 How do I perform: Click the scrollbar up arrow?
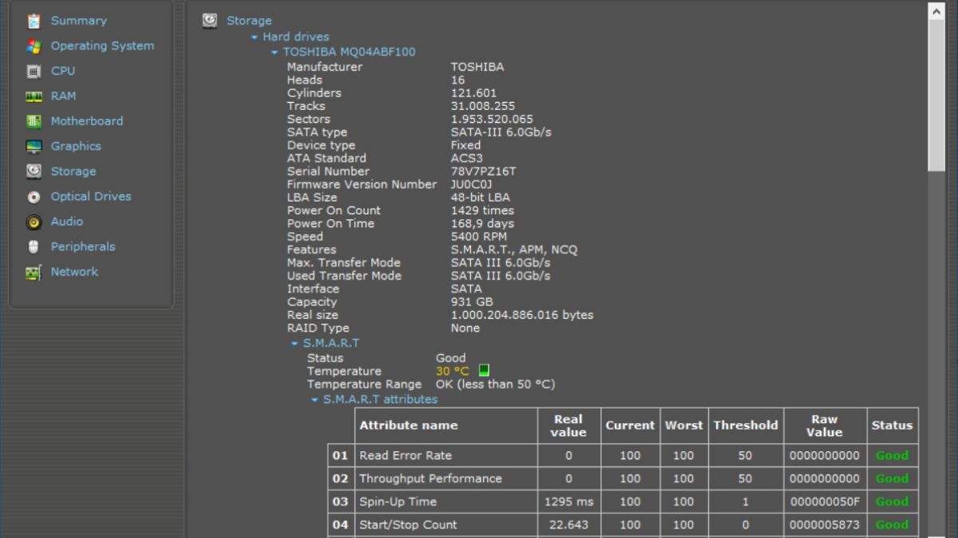[x=936, y=10]
